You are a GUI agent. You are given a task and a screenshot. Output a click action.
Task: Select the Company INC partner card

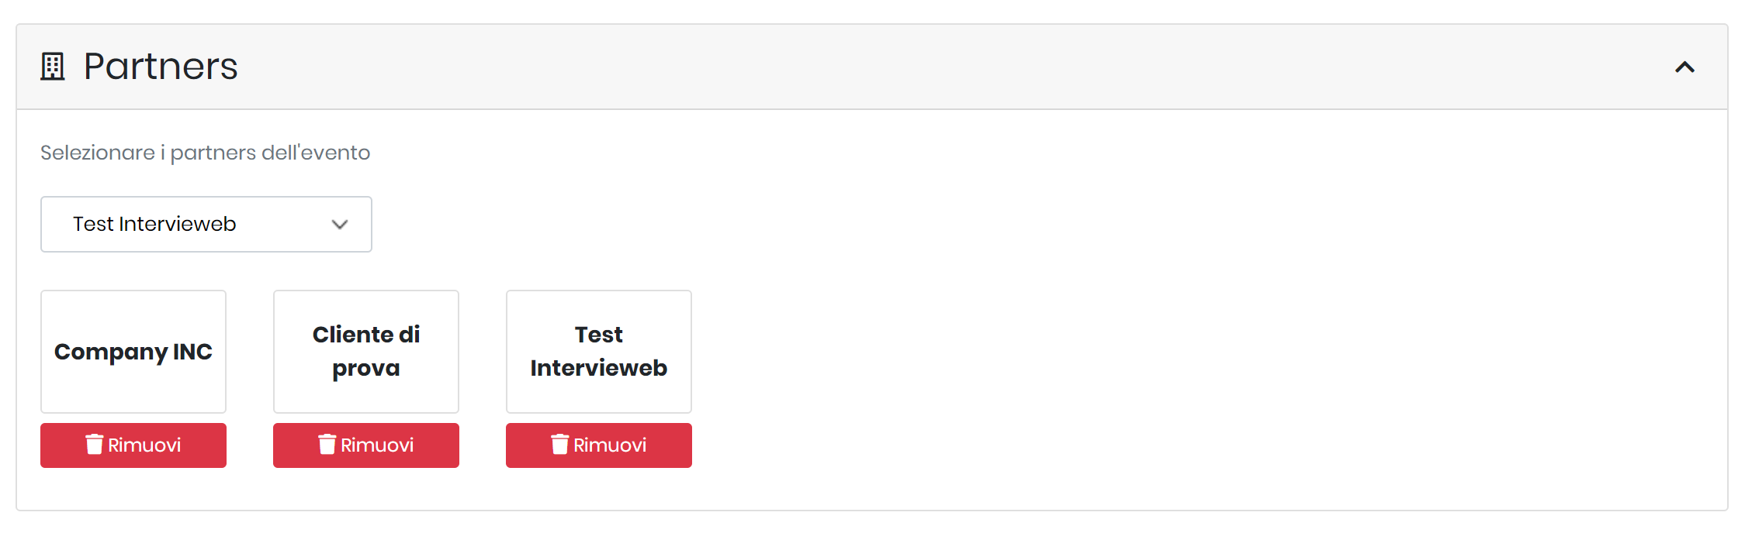click(x=133, y=352)
